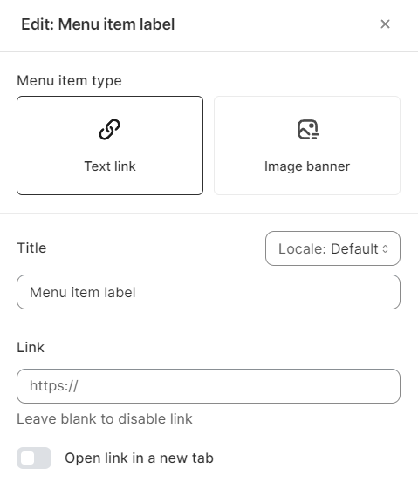Choose Image banner as menu item type

pyautogui.click(x=307, y=146)
